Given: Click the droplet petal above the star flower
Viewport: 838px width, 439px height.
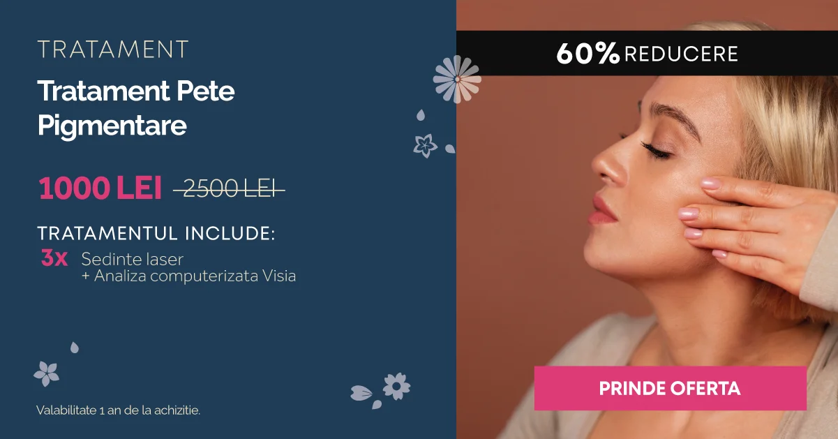Looking at the screenshot, I should [421, 115].
